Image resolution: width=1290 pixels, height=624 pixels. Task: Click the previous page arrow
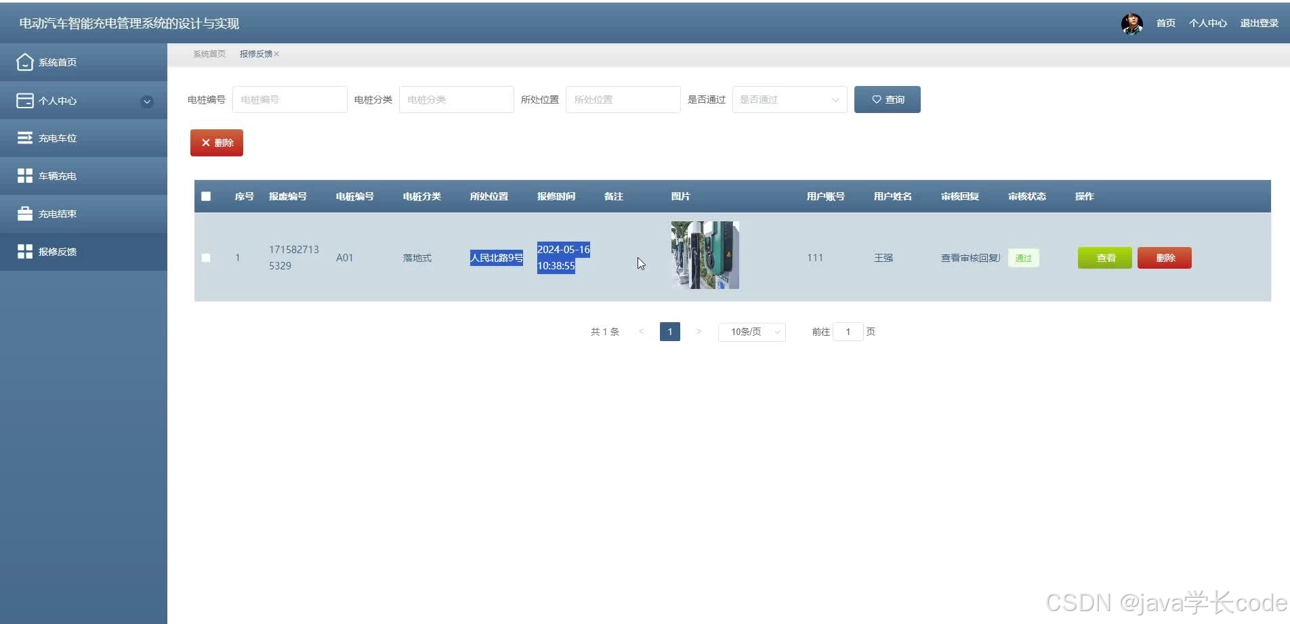pyautogui.click(x=642, y=332)
